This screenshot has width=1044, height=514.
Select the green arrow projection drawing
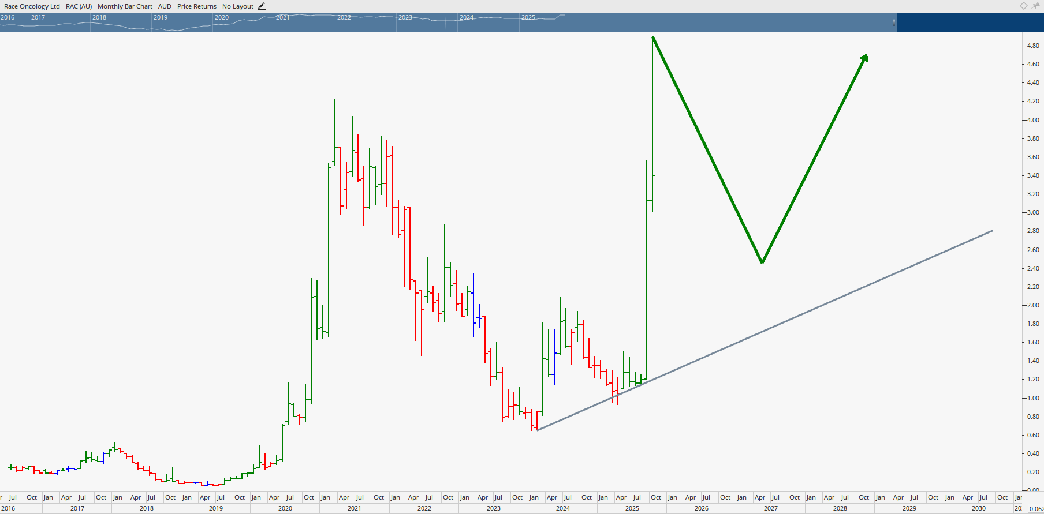[707, 149]
